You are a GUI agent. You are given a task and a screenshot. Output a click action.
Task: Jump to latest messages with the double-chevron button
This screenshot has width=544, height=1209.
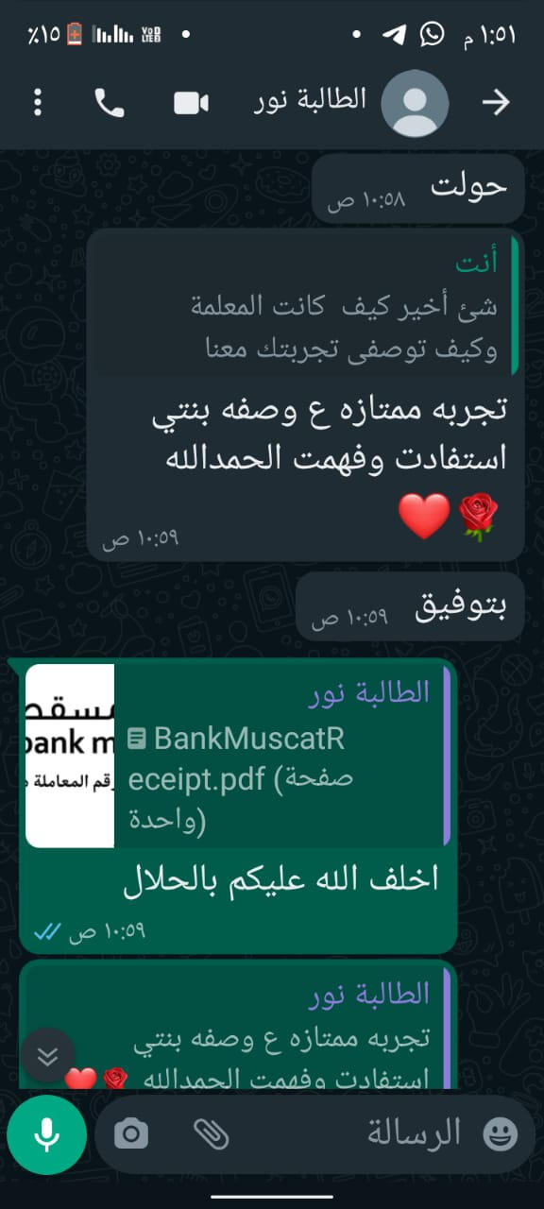(x=47, y=1055)
